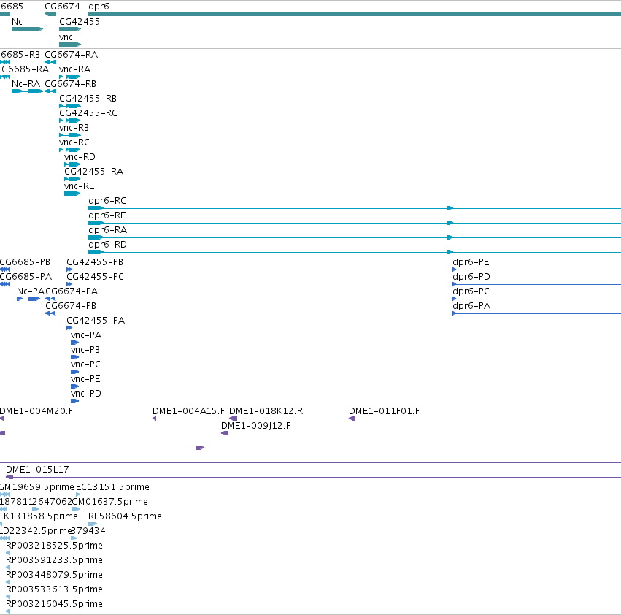Screen dimensions: 621x615
Task: Select the vnc-RE transcript label
Action: pos(80,186)
